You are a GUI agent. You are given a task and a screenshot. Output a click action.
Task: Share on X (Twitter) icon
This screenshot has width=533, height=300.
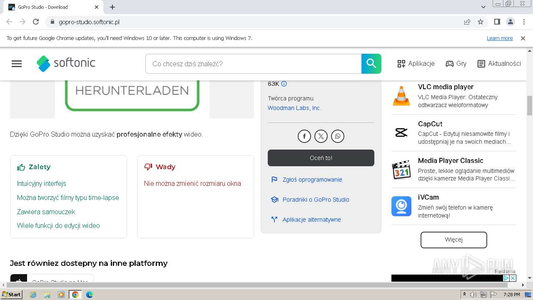pyautogui.click(x=321, y=136)
